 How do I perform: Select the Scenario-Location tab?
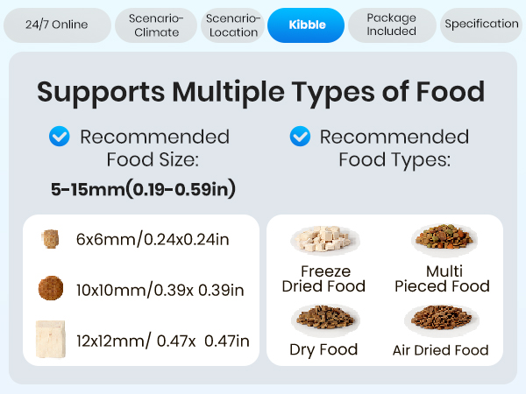pos(233,25)
